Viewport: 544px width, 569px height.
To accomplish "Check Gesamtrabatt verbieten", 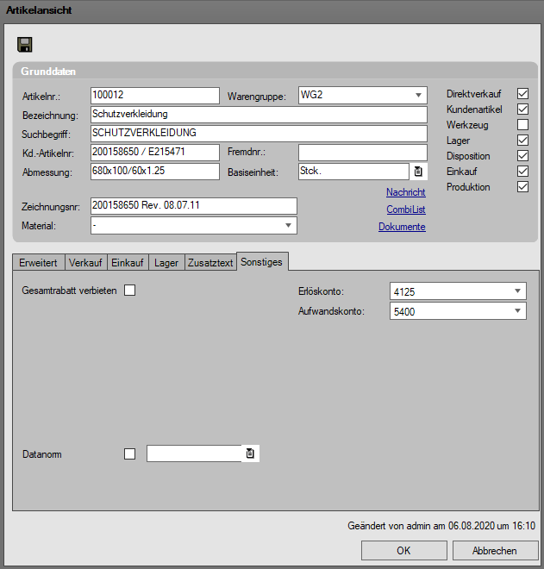I will [x=129, y=291].
